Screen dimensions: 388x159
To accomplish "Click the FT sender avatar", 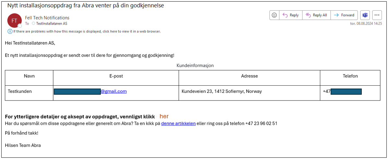I will pos(14,20).
